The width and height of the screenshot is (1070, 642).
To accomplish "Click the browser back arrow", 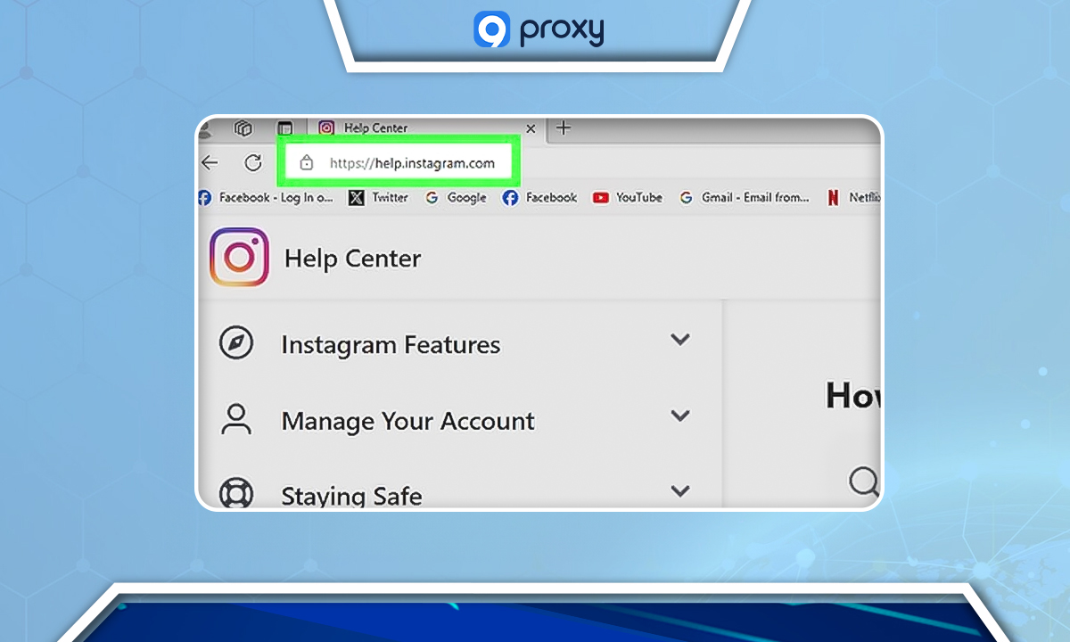I will tap(210, 162).
